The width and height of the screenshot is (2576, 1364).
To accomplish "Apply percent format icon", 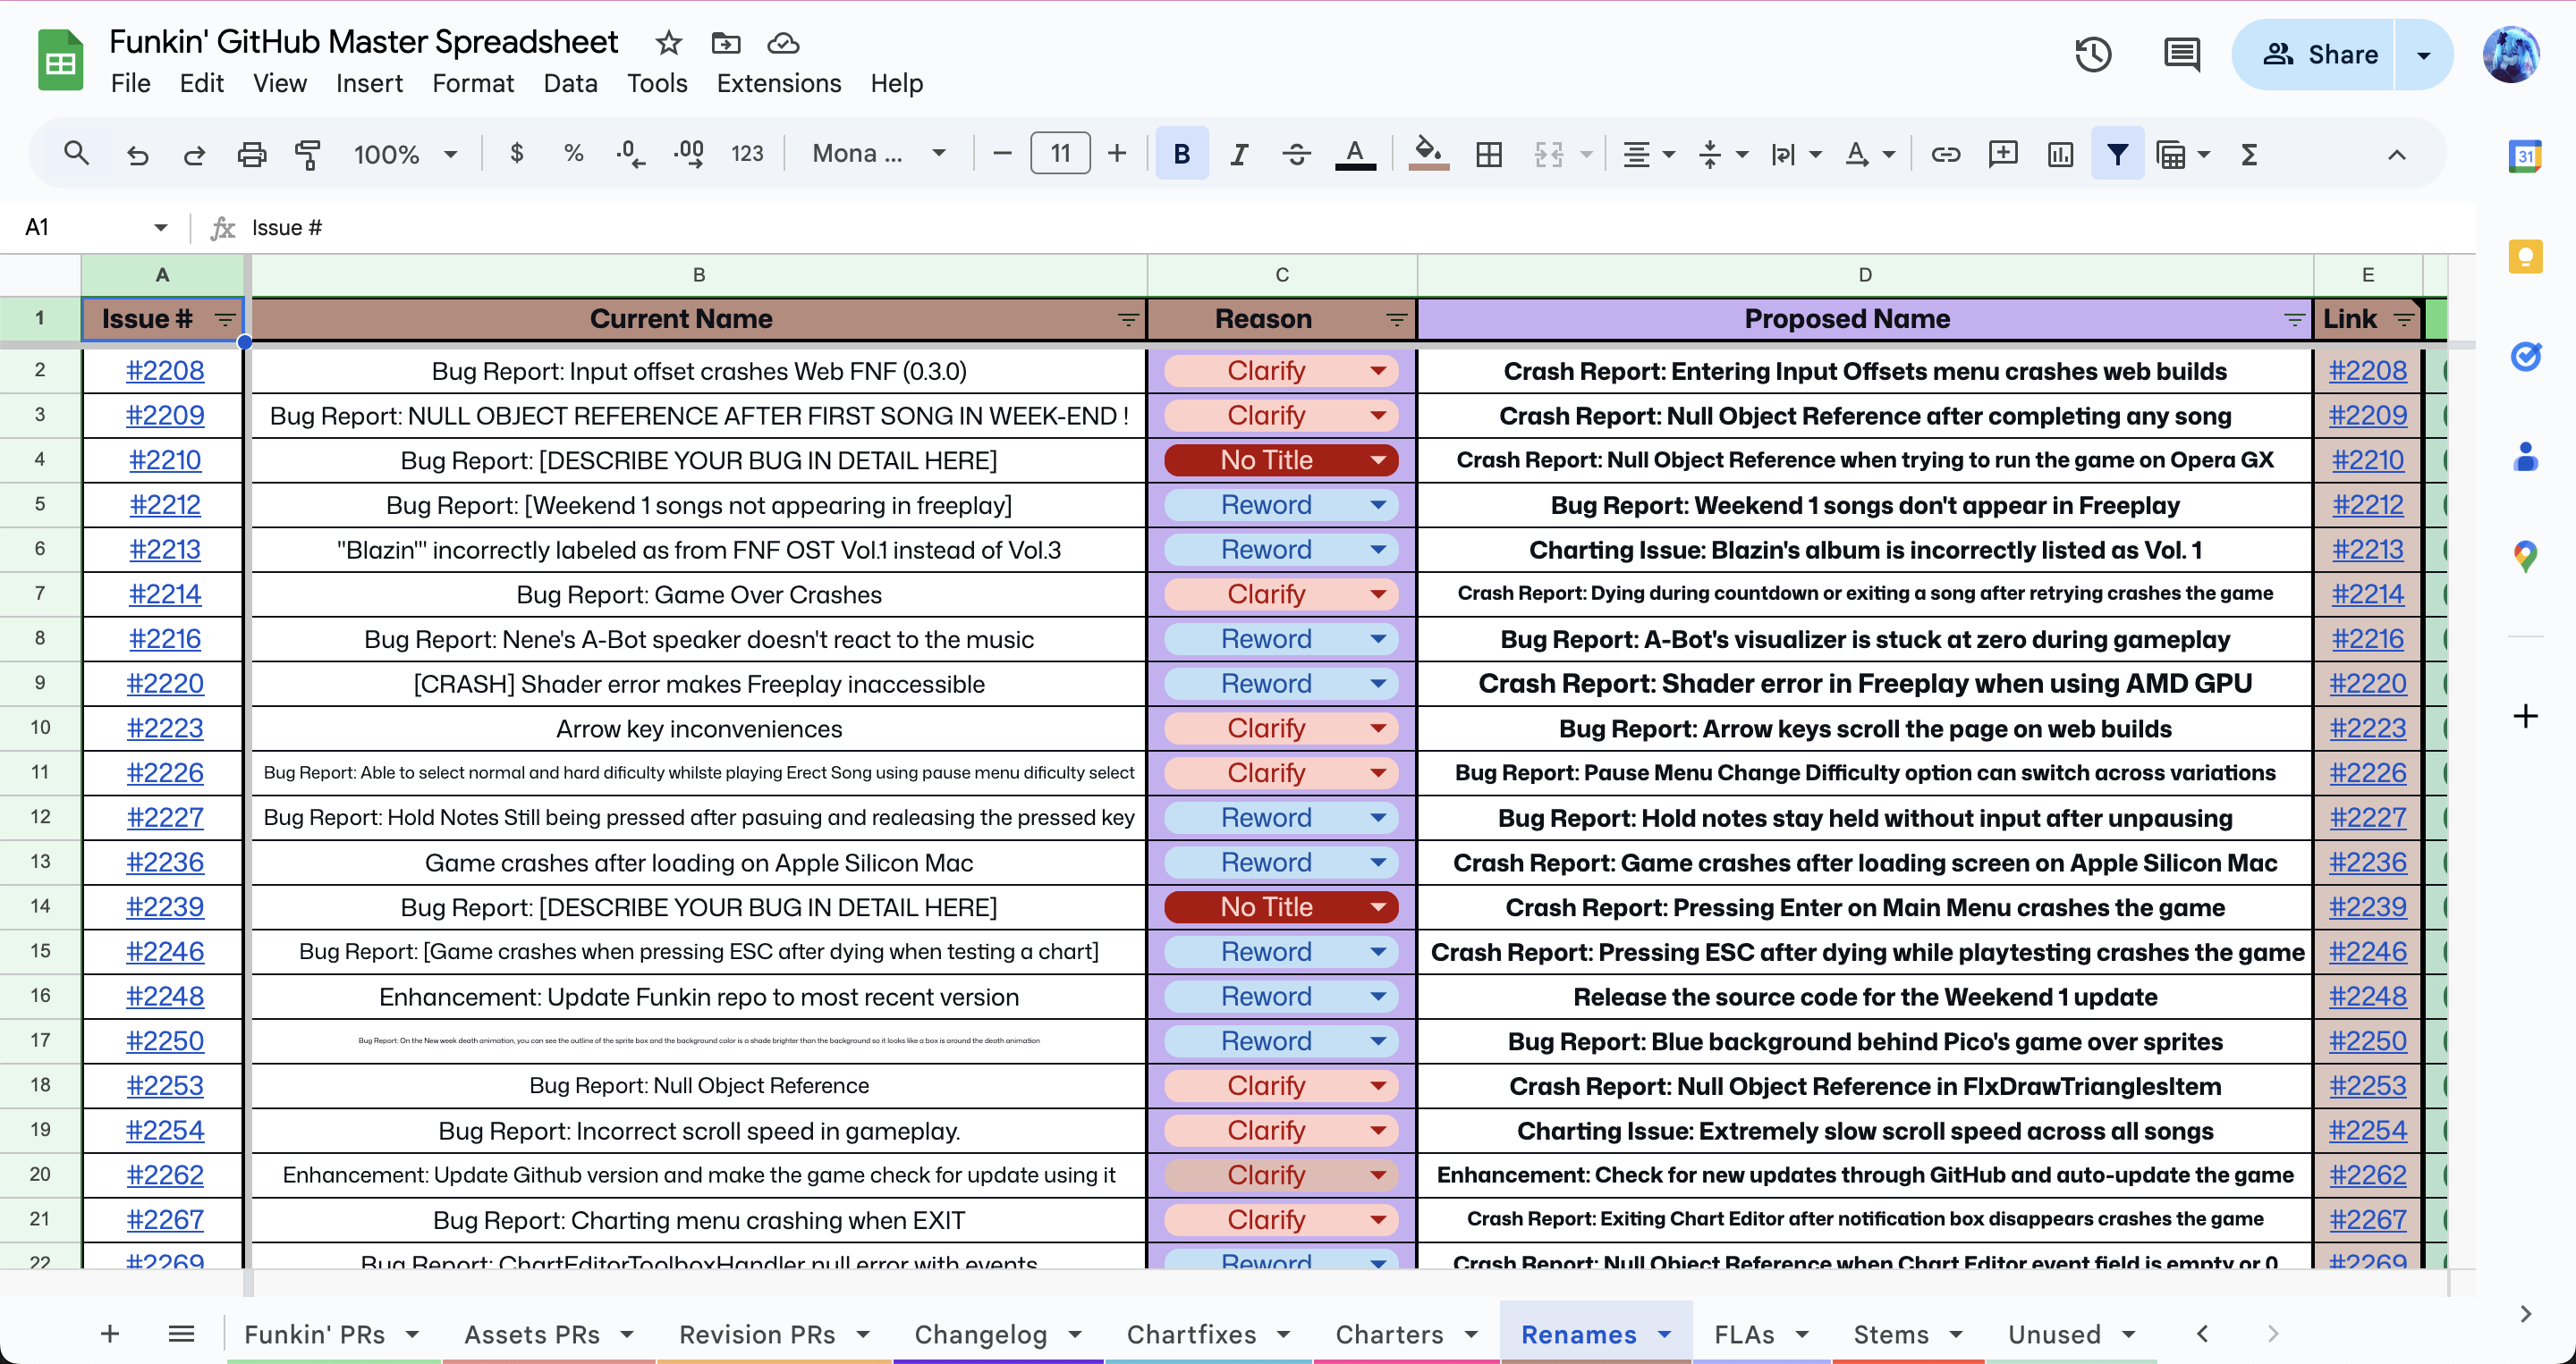I will [573, 153].
